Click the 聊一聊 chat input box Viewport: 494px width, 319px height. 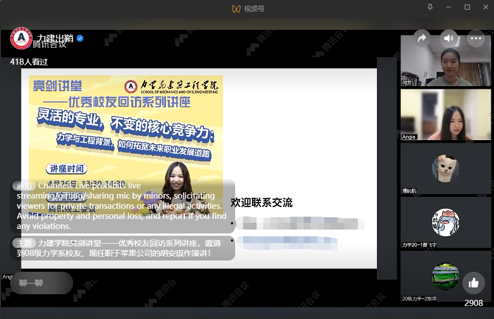pyautogui.click(x=42, y=283)
